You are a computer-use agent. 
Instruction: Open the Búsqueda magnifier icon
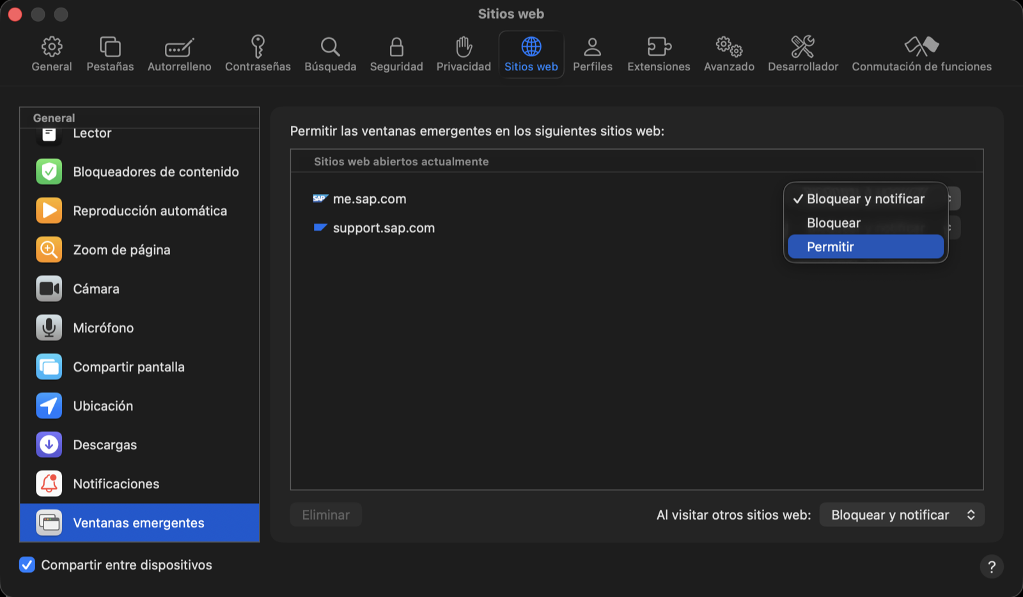pos(330,47)
